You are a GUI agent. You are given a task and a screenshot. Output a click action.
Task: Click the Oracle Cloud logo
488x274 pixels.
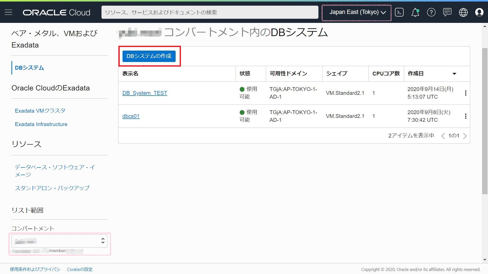pos(56,12)
